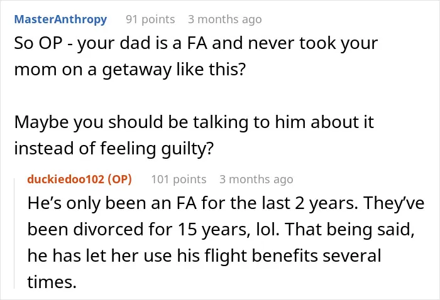Open the timestamp on MasterAnthropy's comment
The width and height of the screenshot is (440, 300).
click(225, 19)
